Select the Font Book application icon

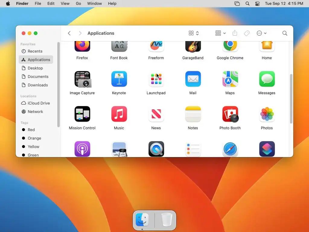(x=119, y=46)
